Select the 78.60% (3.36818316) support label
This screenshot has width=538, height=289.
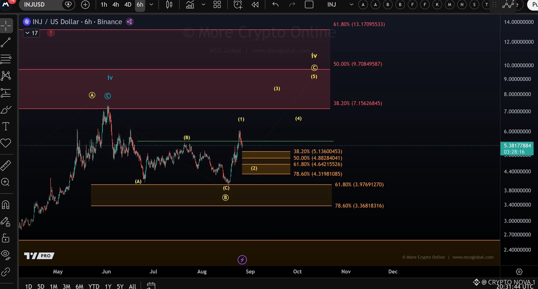pos(359,206)
